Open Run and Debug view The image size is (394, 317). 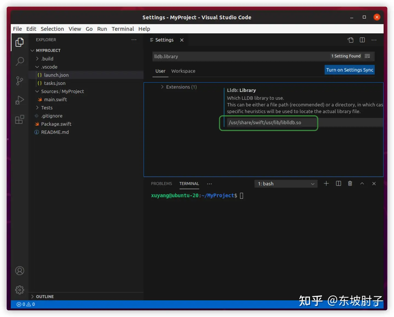[20, 100]
